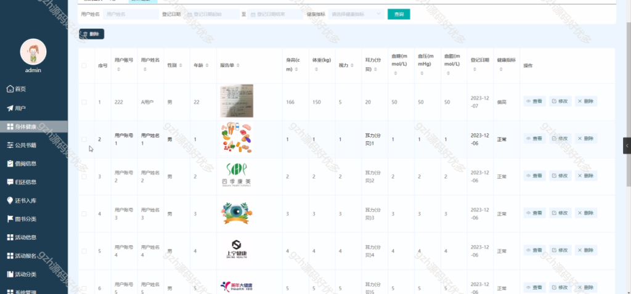The height and width of the screenshot is (294, 631).
Task: Click the 2023-12-07 date cell in row 1
Action: click(x=479, y=102)
